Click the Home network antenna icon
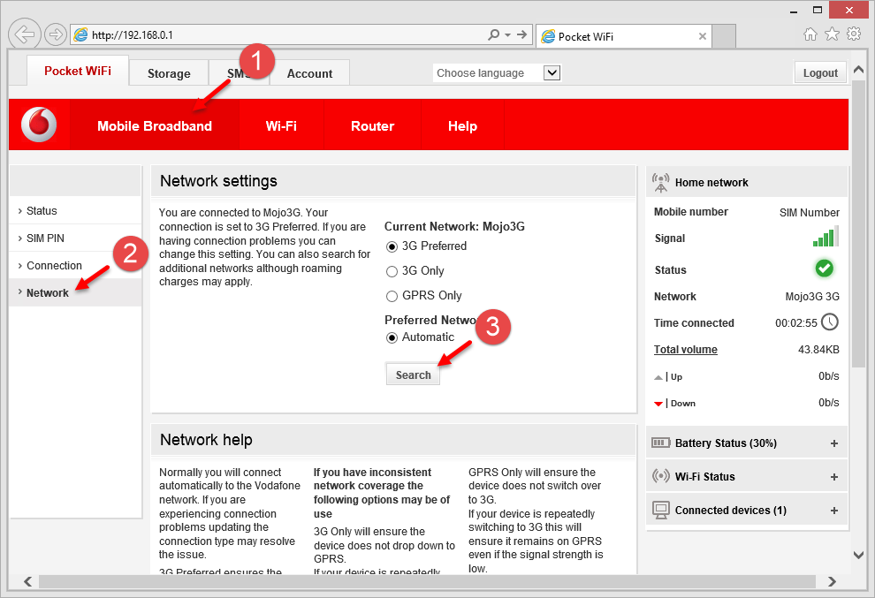 (x=661, y=183)
